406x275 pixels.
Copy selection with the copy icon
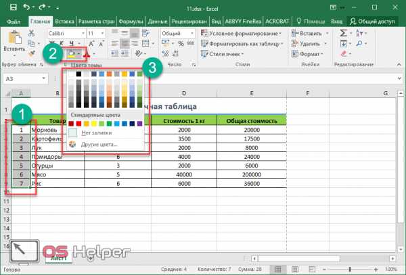pos(31,43)
